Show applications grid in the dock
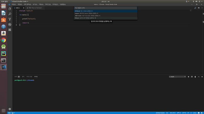The image size is (204, 114). 3,111
